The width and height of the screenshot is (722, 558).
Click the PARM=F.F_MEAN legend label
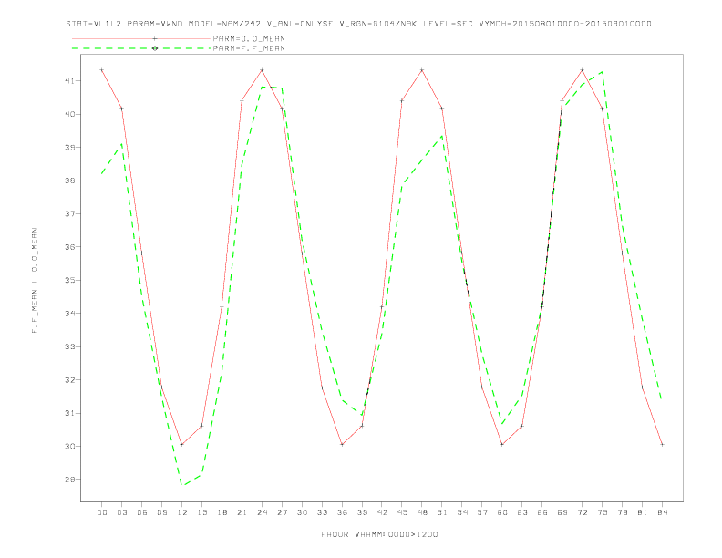coord(249,48)
